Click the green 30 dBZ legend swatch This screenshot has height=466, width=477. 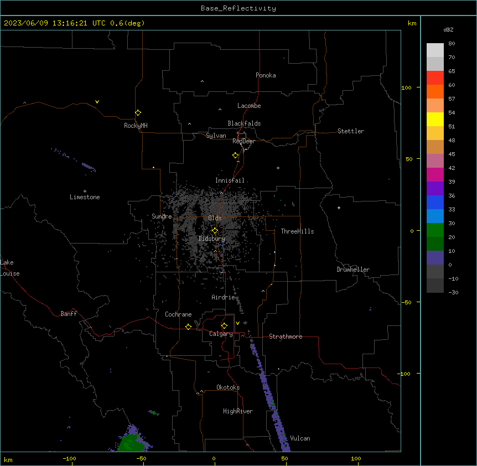pyautogui.click(x=435, y=230)
